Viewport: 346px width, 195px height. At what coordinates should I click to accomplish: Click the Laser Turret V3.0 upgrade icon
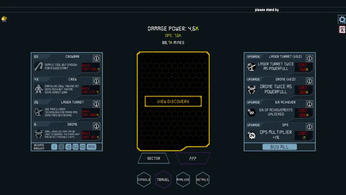pyautogui.click(x=252, y=67)
